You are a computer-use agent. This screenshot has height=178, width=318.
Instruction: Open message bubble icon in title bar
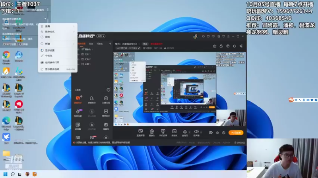213,36
